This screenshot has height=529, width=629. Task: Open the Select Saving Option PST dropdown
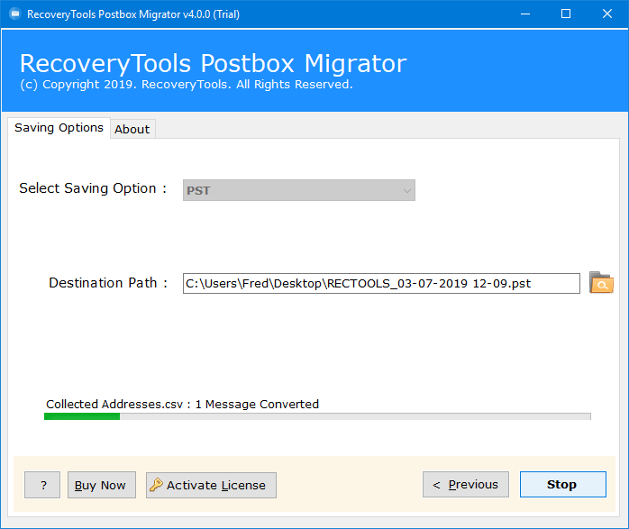click(299, 190)
